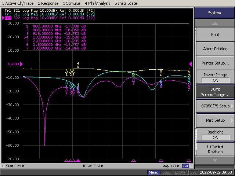Image resolution: width=235 pixels, height=176 pixels.
Task: Select the active Tr3 S22 trace indicator
Action: click(x=8, y=18)
